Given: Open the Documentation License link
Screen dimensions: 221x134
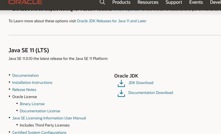Looking at the screenshot, I should pyautogui.click(x=40, y=111).
